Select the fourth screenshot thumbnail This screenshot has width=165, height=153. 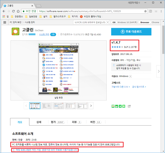click(x=70, y=106)
